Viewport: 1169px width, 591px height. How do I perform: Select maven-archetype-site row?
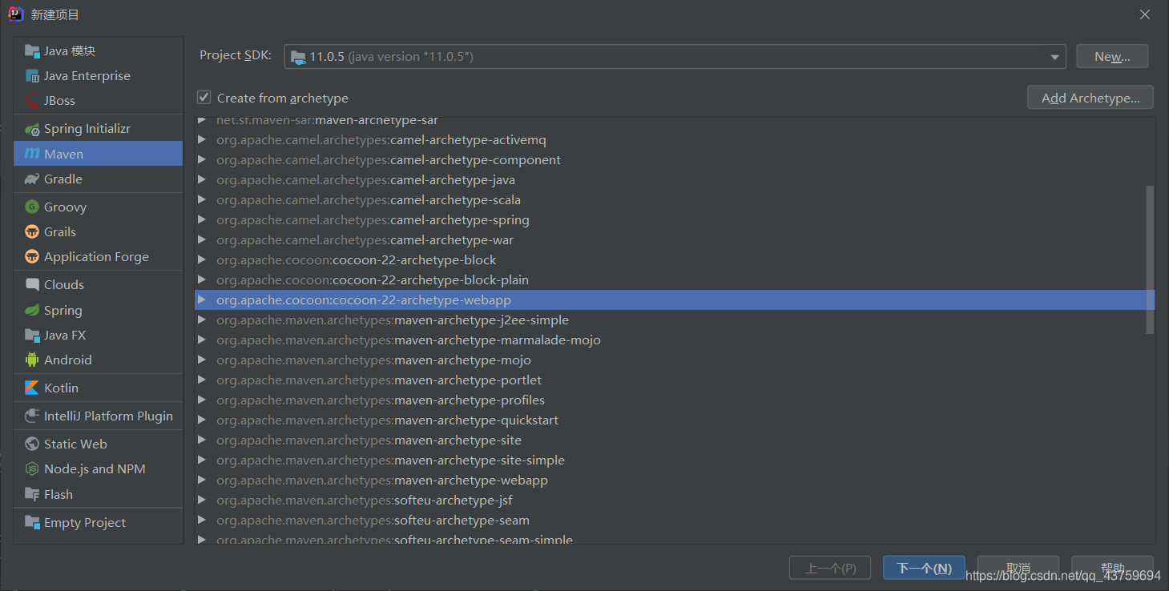pos(675,440)
